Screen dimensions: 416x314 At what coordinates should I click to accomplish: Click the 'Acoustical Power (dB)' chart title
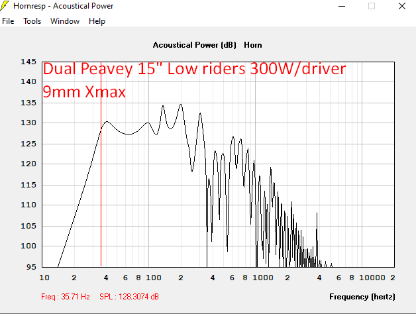click(194, 45)
